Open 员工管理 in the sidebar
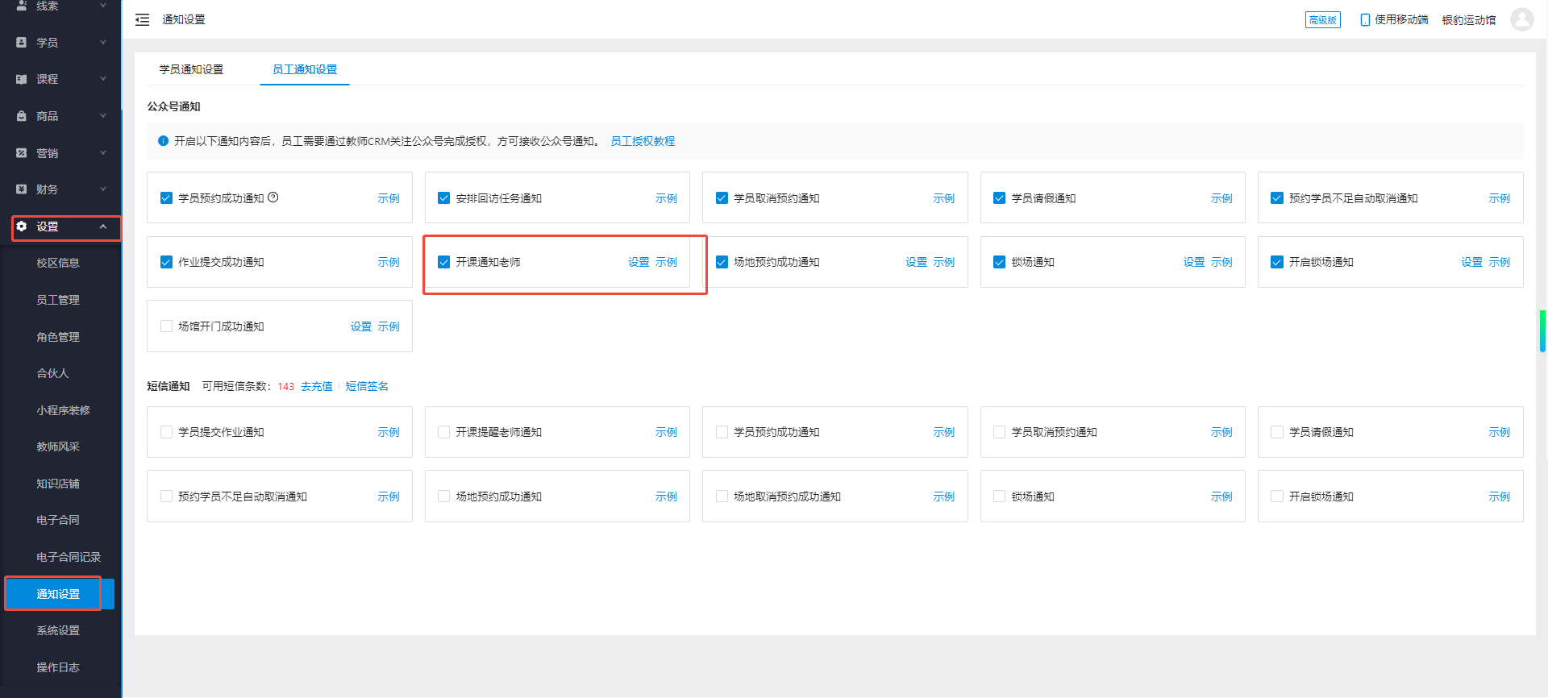1548x698 pixels. point(58,300)
